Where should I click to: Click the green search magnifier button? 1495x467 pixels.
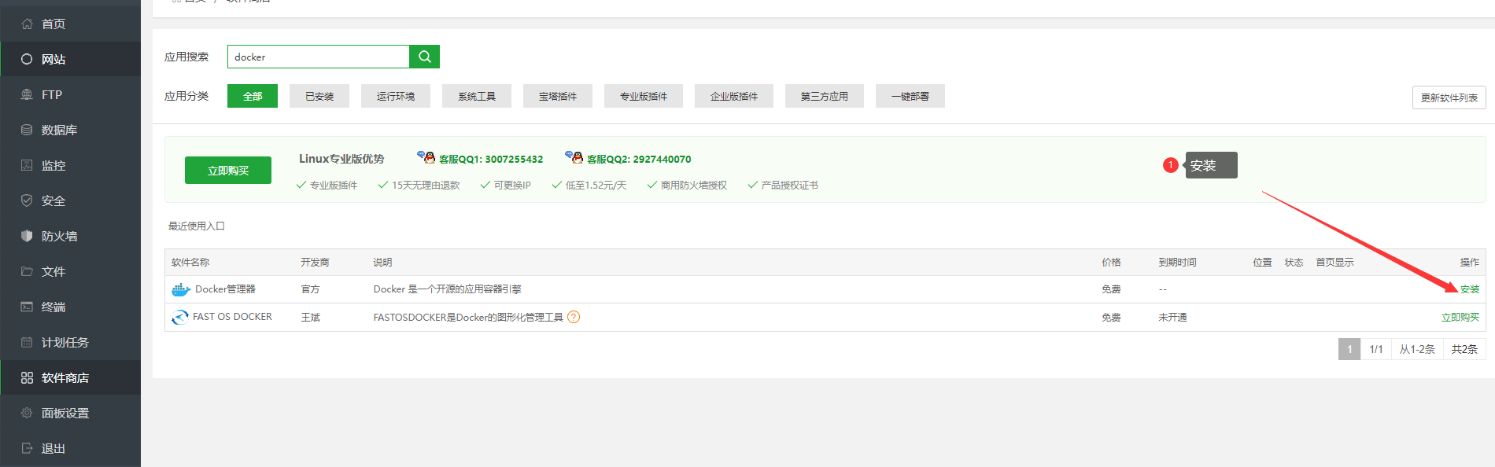[x=424, y=57]
